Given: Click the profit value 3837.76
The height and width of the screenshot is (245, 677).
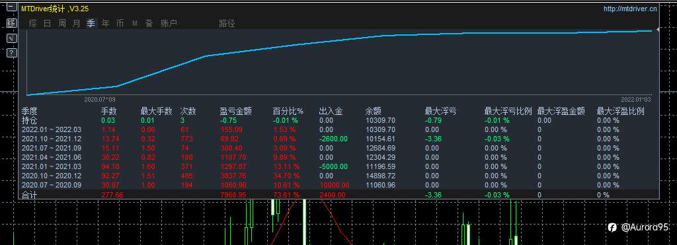Looking at the screenshot, I should click(x=233, y=176).
